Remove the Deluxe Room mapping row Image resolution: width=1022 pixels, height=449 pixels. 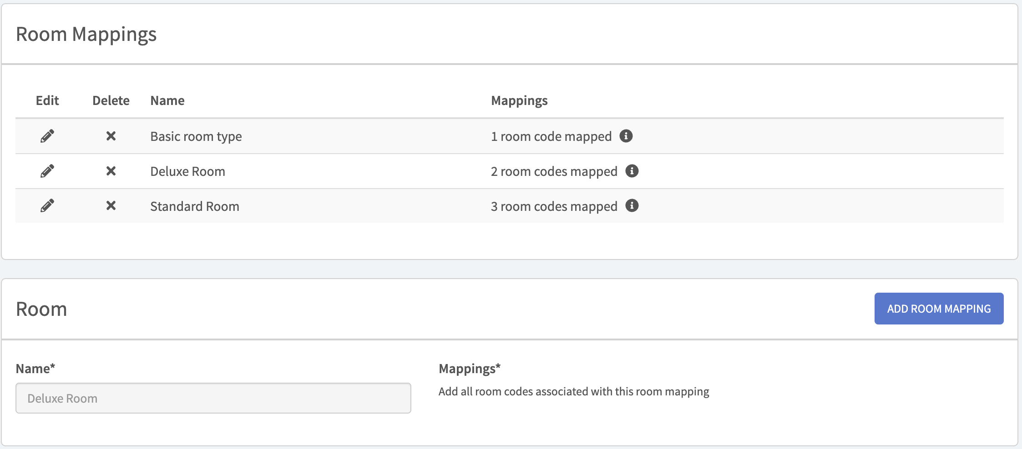(x=111, y=171)
